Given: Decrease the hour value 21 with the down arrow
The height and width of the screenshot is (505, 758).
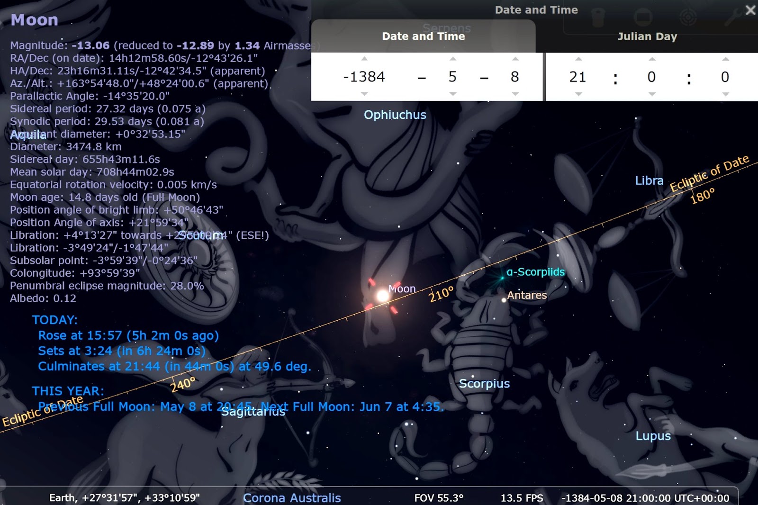Looking at the screenshot, I should point(578,94).
